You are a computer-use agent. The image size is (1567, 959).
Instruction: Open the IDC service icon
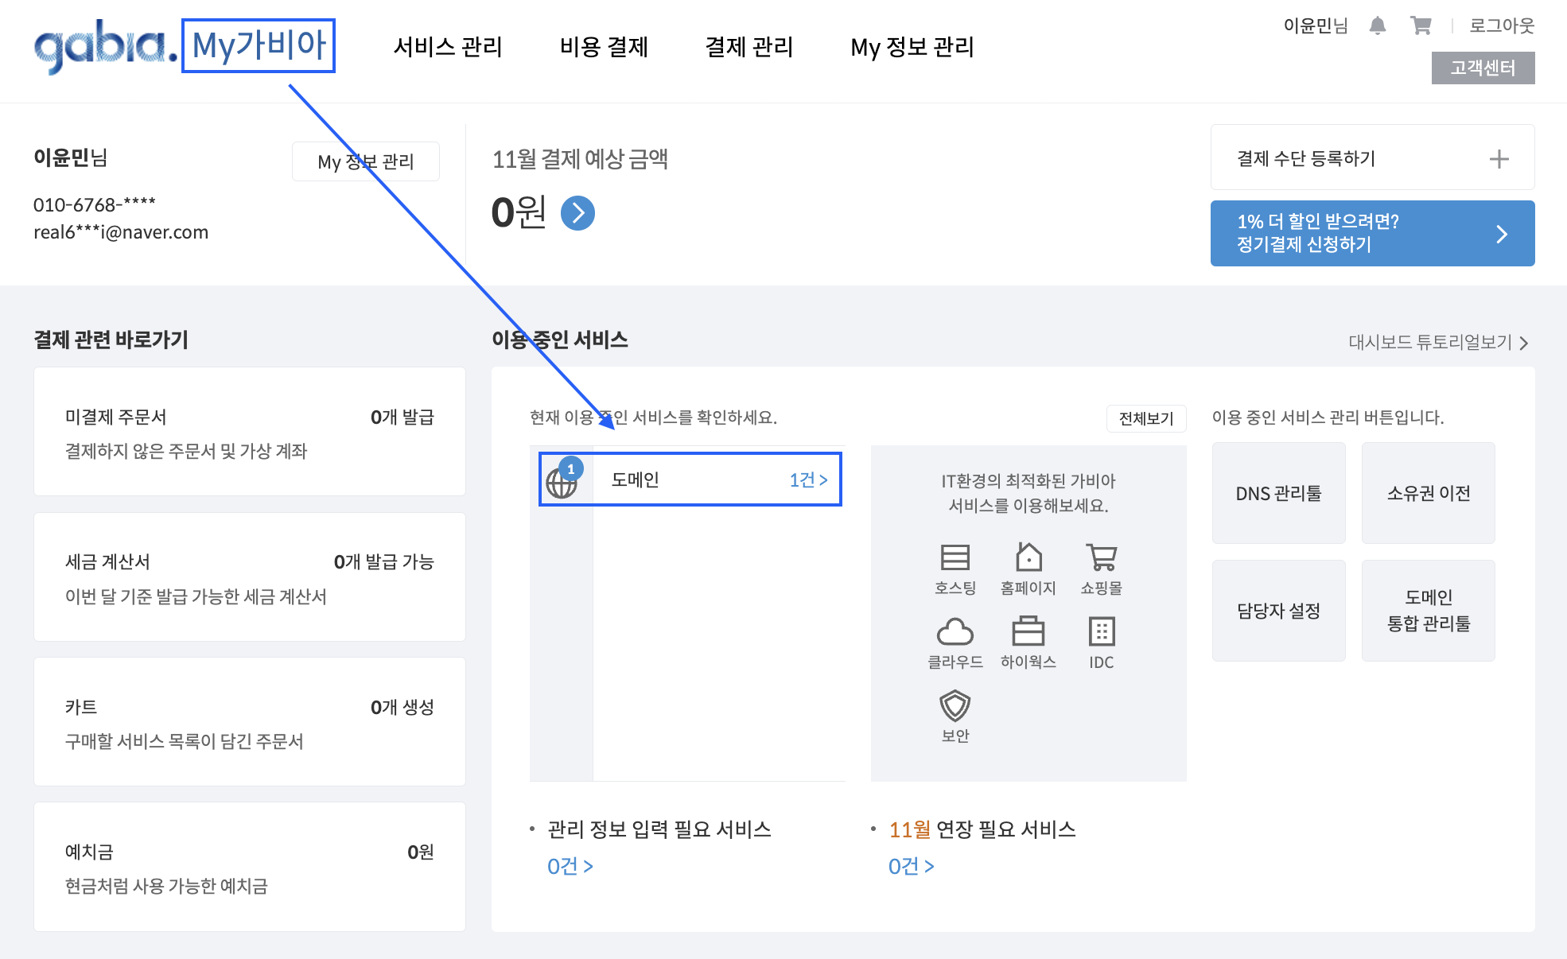tap(1102, 643)
